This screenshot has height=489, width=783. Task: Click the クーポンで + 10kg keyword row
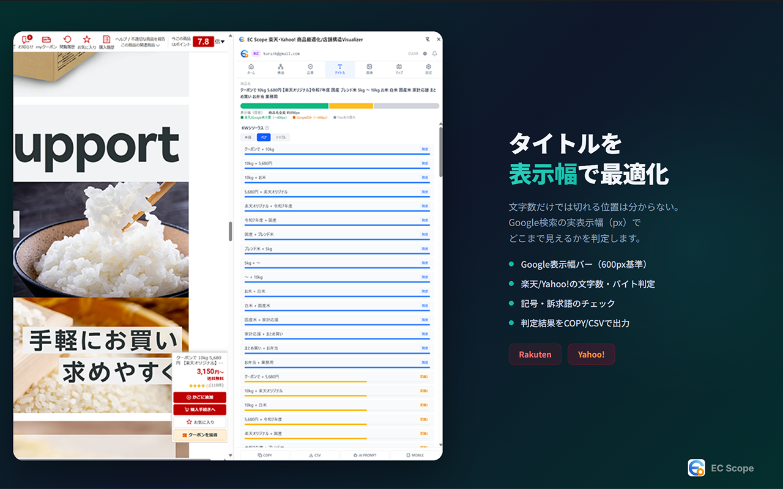tap(337, 150)
